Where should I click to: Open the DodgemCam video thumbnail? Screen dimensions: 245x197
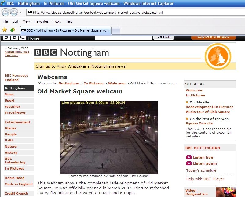pyautogui.click(x=225, y=192)
